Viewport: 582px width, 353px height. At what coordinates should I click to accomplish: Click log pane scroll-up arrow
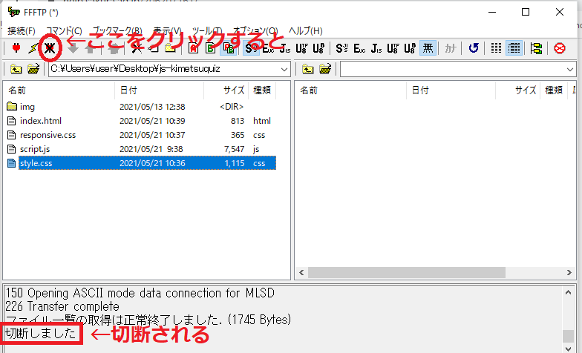569,292
